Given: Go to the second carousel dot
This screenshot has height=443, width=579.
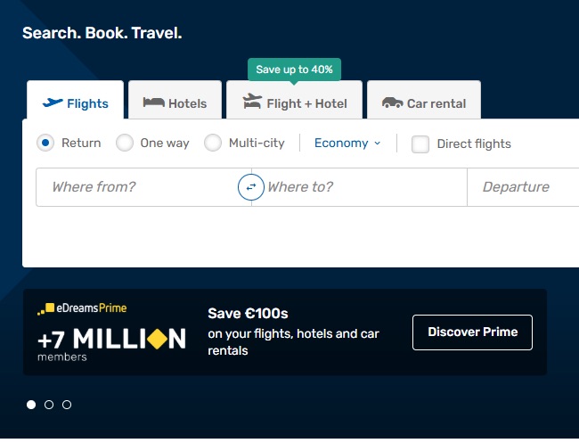Looking at the screenshot, I should pyautogui.click(x=49, y=405).
